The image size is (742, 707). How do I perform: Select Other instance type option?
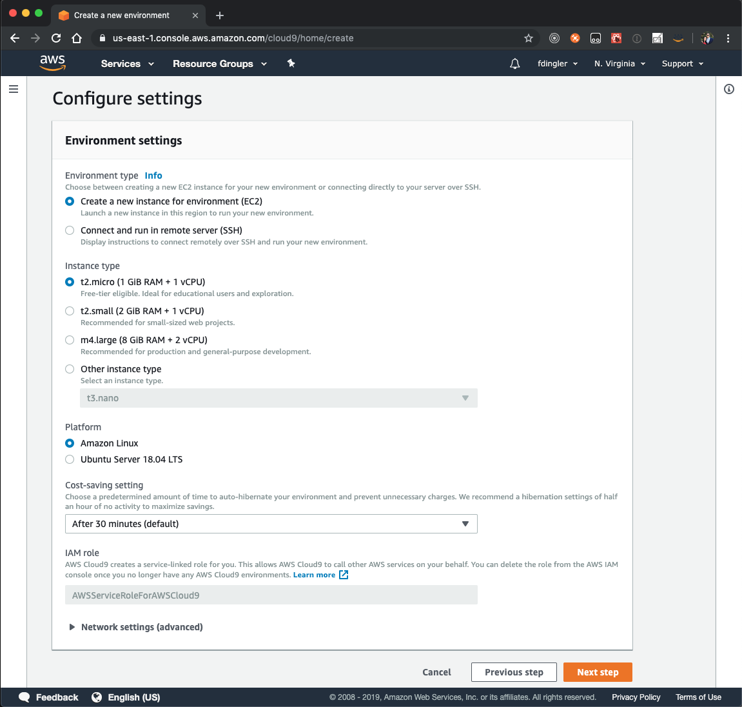point(70,369)
